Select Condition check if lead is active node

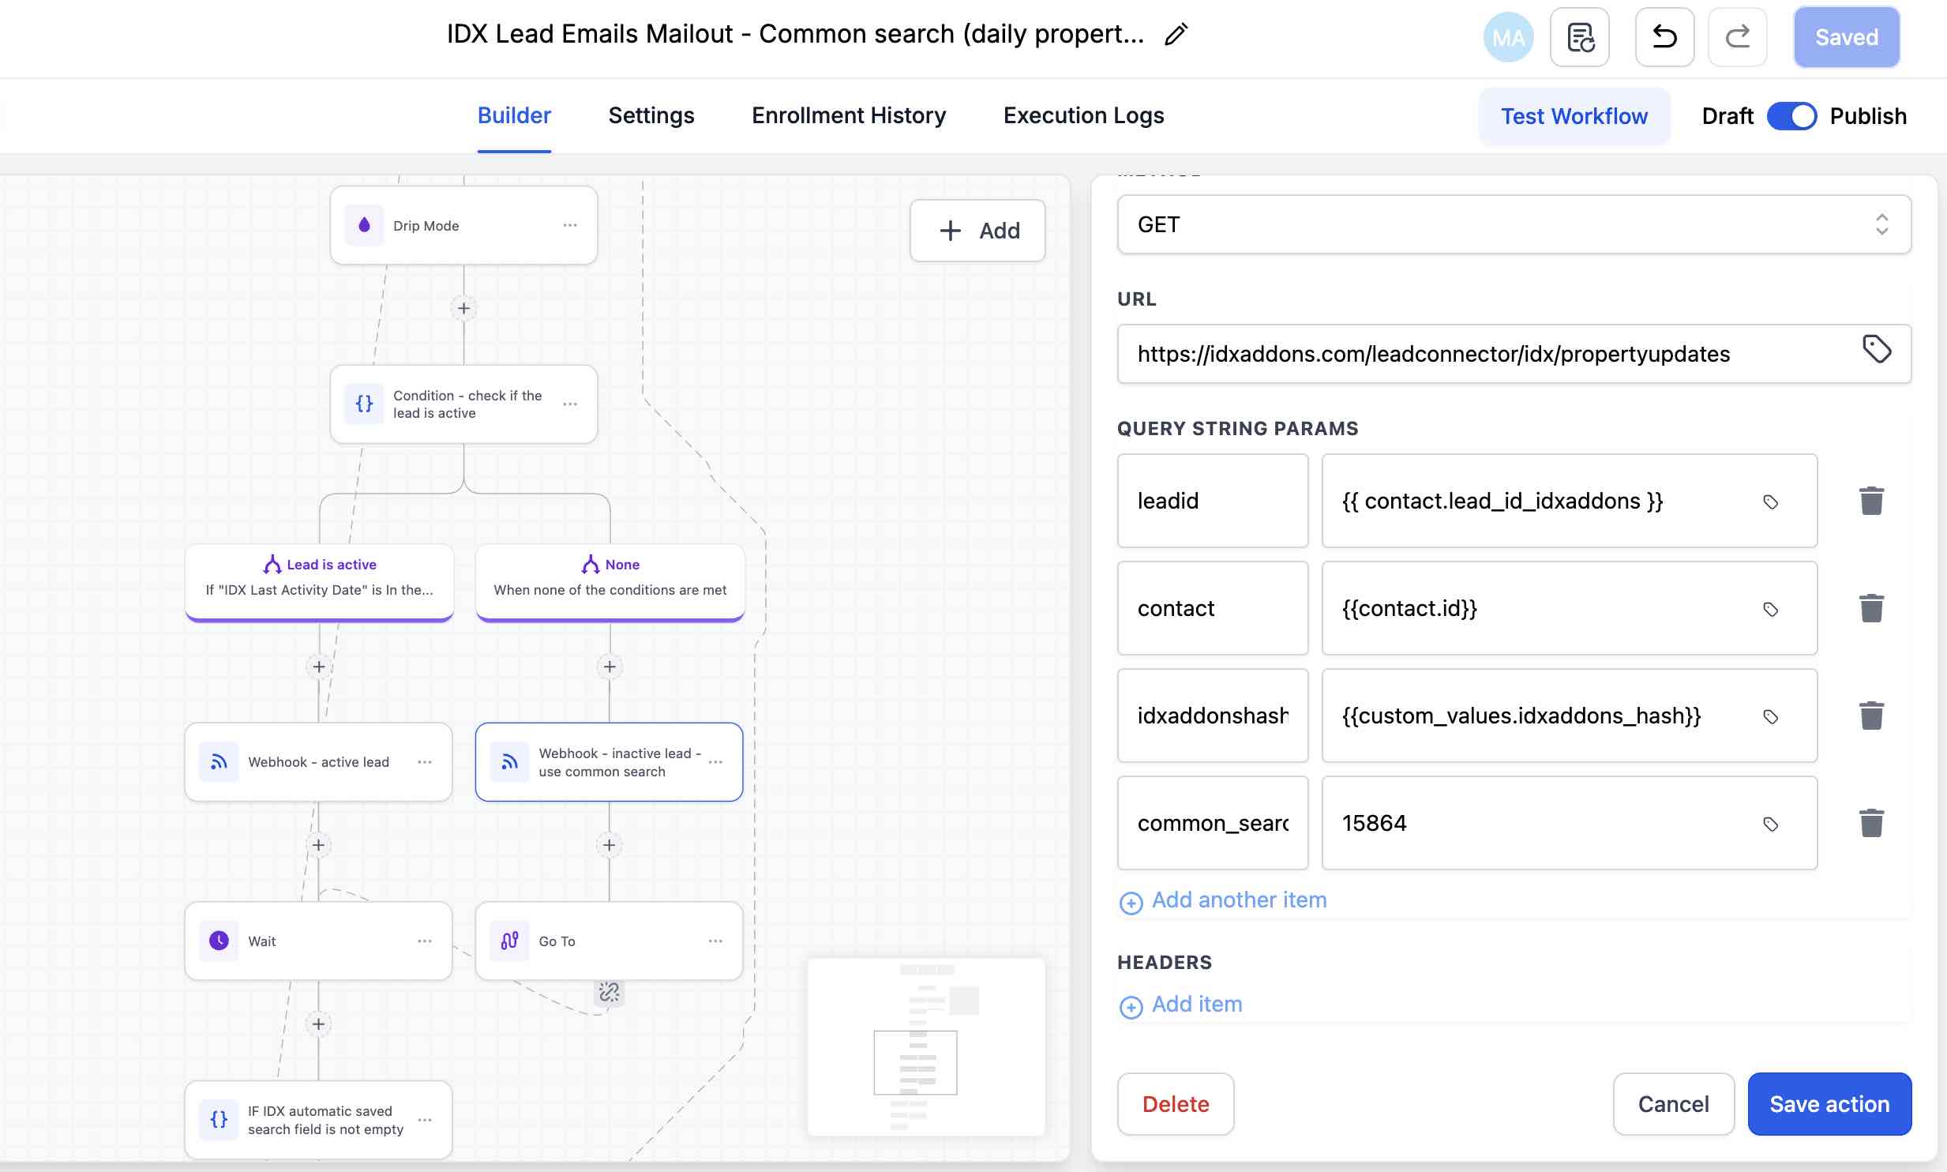(463, 404)
